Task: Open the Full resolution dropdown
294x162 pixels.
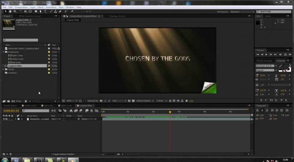Action: coord(119,101)
